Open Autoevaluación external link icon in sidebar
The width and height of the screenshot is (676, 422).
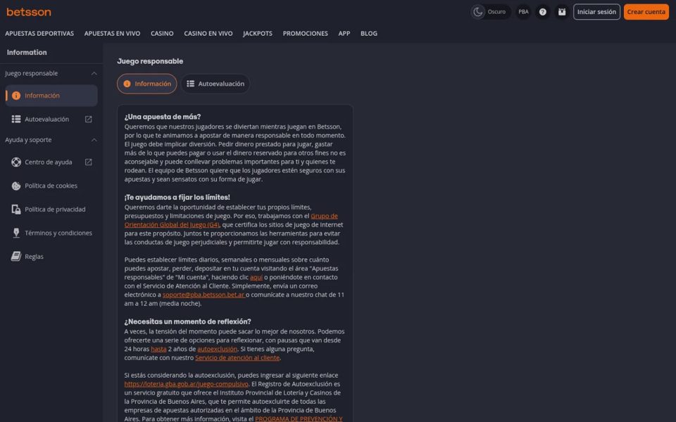89,120
